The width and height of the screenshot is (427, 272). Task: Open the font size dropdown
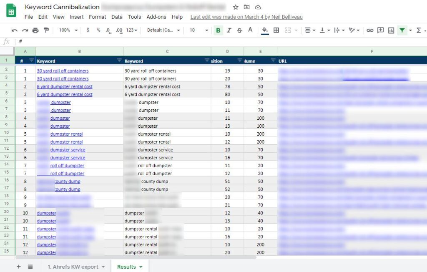tap(198, 30)
